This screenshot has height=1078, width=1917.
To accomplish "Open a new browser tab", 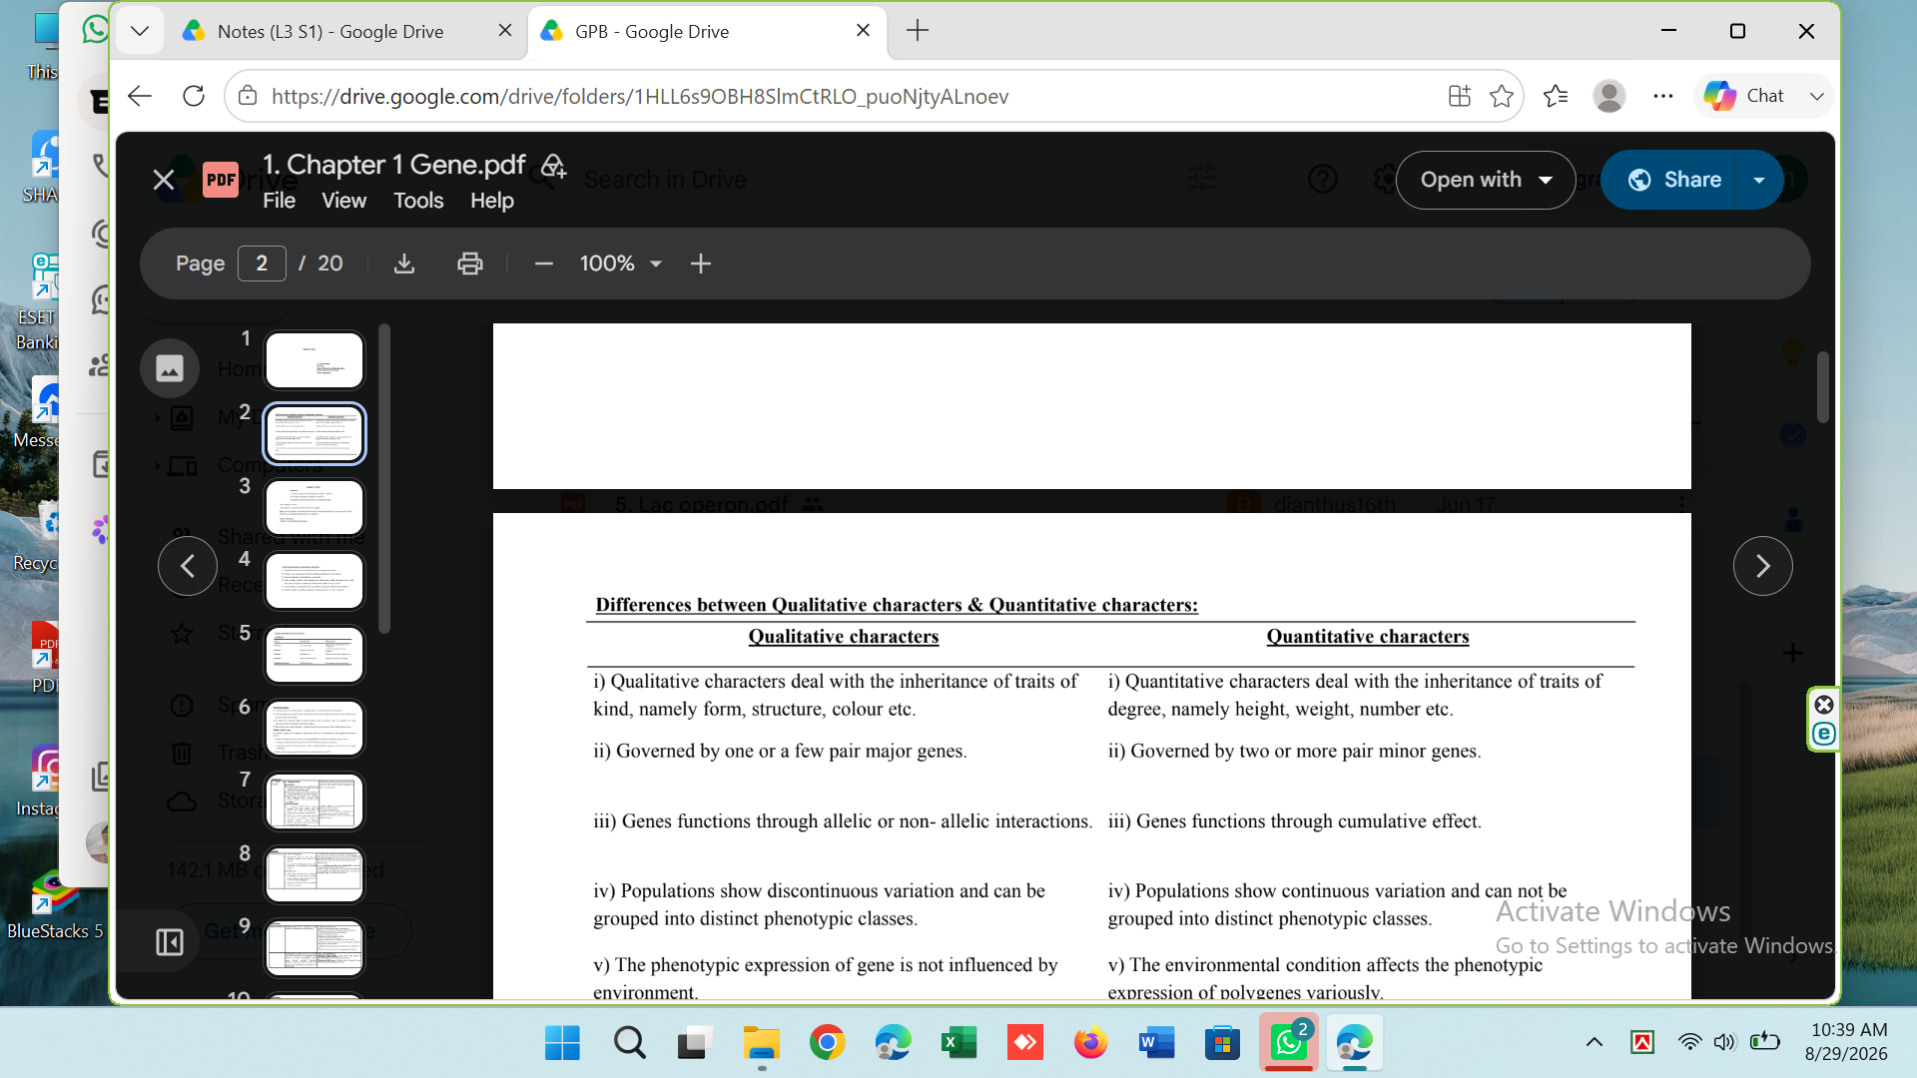I will 918,31.
